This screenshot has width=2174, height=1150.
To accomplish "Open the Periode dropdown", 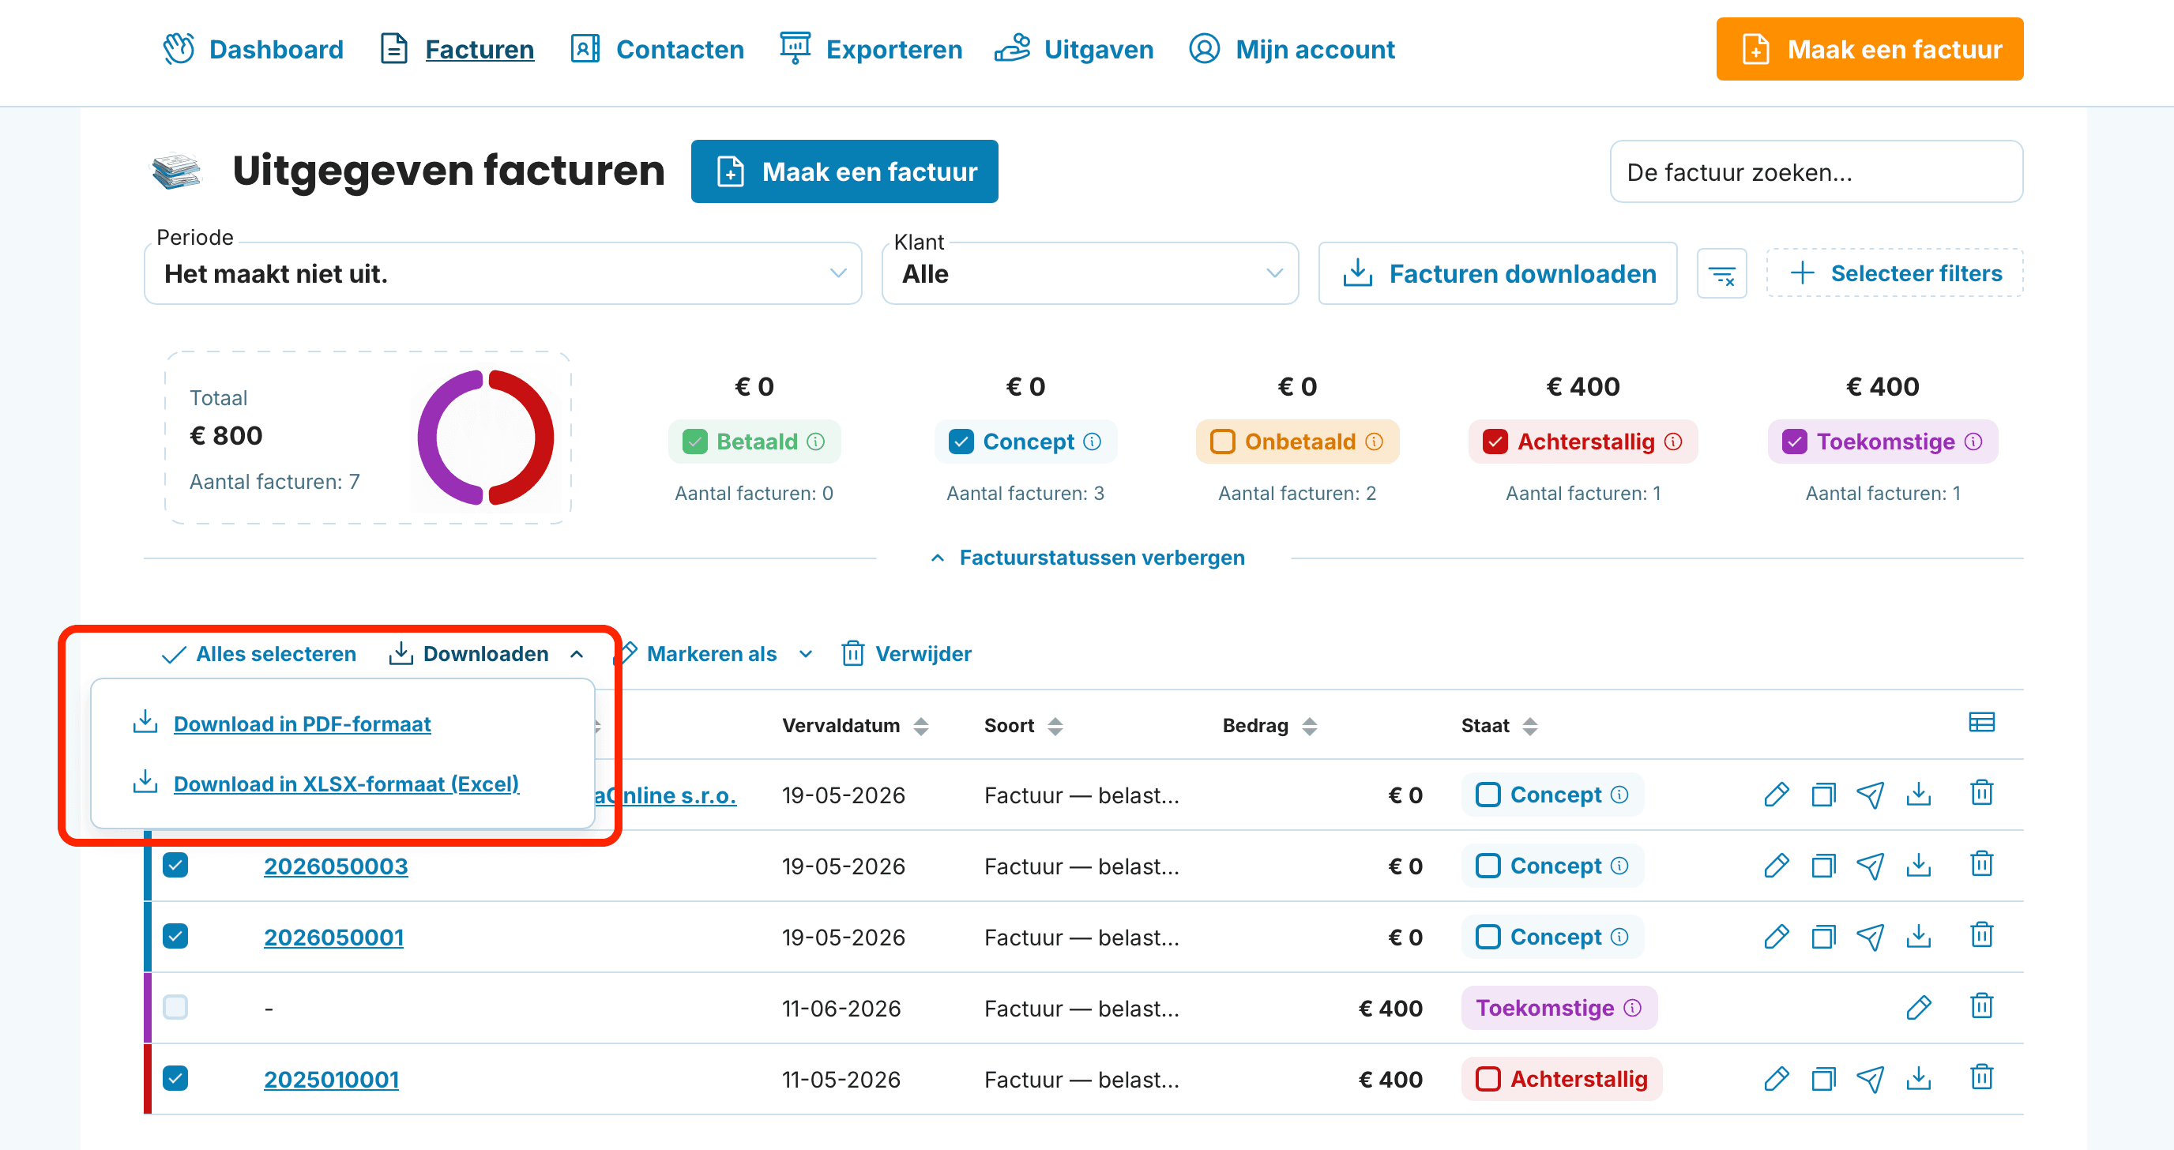I will click(x=503, y=273).
